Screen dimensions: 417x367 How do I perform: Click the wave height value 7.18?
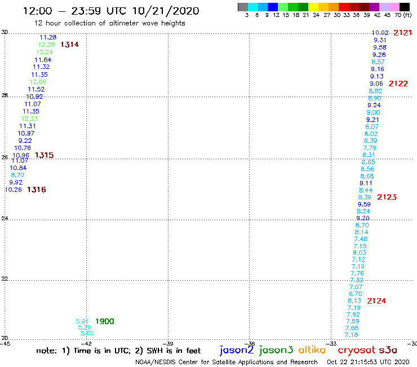coord(351,335)
